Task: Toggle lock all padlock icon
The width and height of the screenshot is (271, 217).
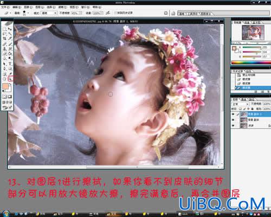Action: coord(252,108)
